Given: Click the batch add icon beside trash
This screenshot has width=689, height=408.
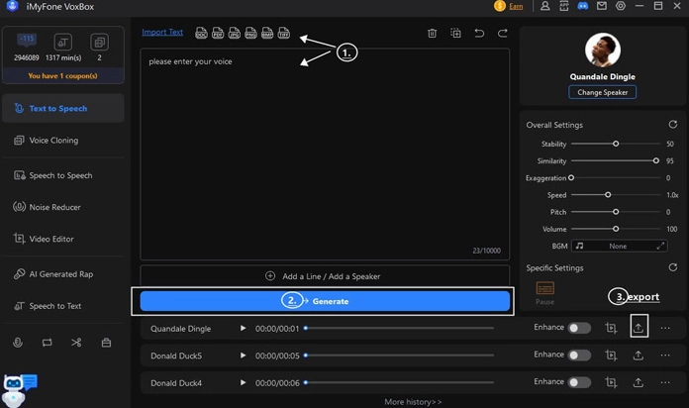Looking at the screenshot, I should point(455,33).
